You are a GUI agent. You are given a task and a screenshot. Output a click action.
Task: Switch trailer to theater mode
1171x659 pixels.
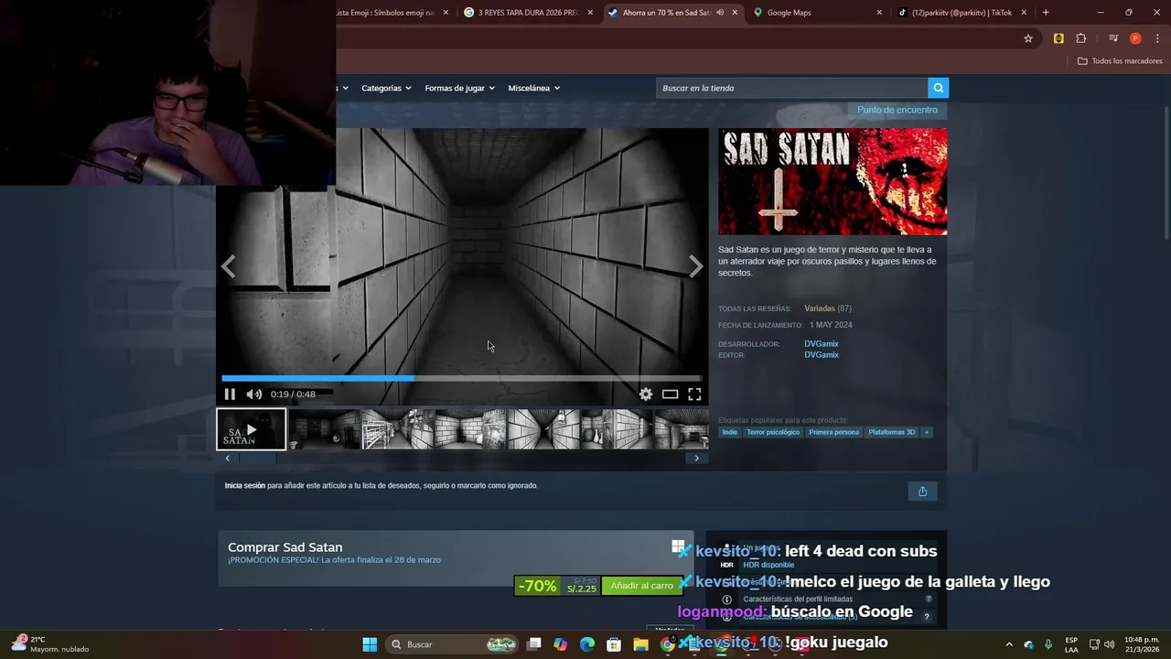671,394
